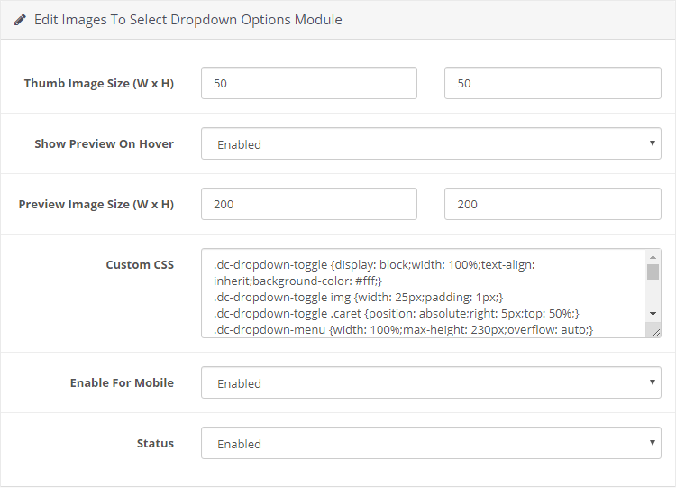Click the Custom CSS label
676x488 pixels.
[140, 264]
